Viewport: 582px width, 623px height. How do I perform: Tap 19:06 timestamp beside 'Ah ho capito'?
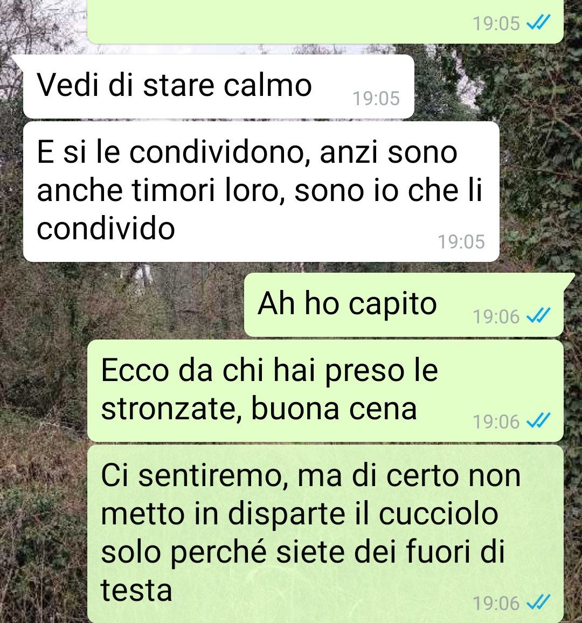(x=496, y=317)
